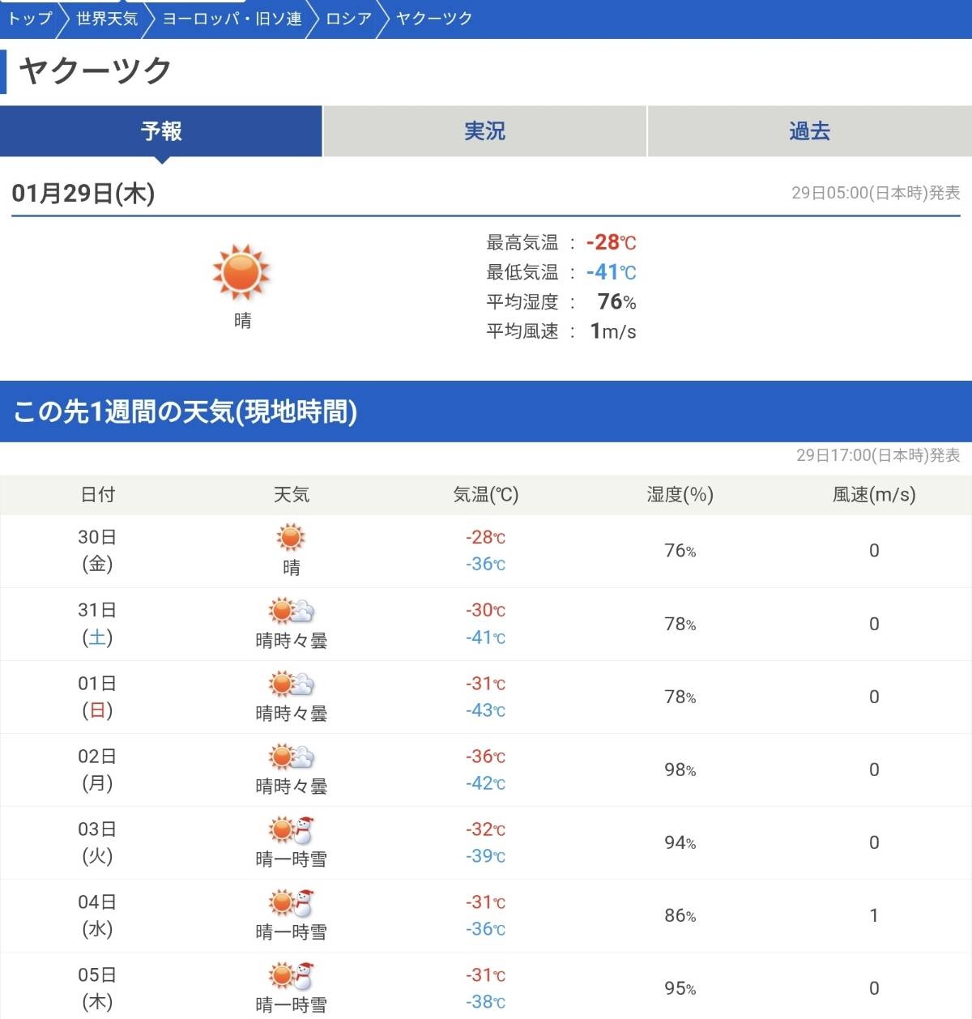The height and width of the screenshot is (1019, 972).
Task: Click the sun-and-cloud icon for 02日 Monday
Action: (x=291, y=757)
